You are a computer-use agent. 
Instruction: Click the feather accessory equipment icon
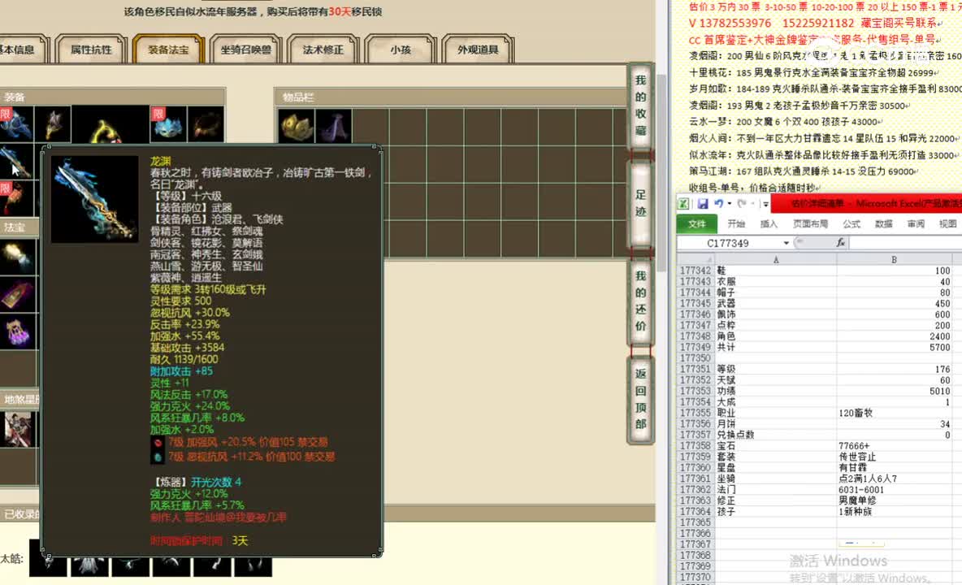[53, 124]
